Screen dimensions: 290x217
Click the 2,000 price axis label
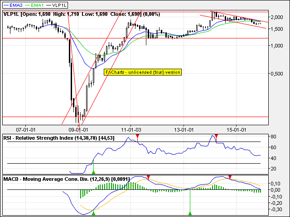point(277,17)
